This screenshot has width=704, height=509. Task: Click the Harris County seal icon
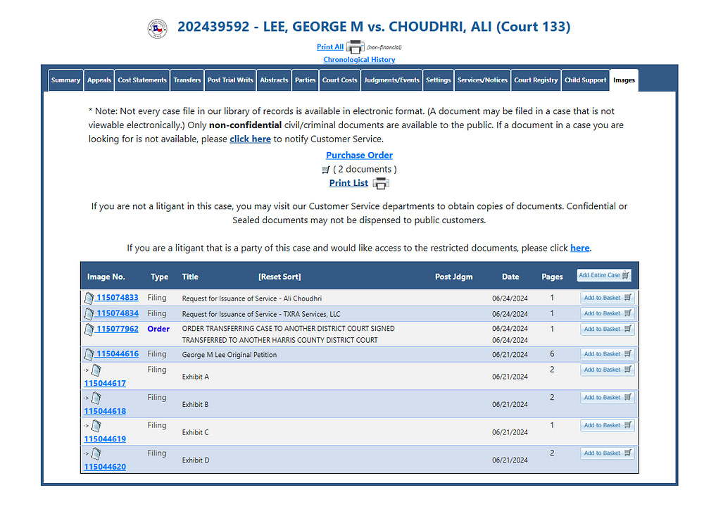pos(157,29)
